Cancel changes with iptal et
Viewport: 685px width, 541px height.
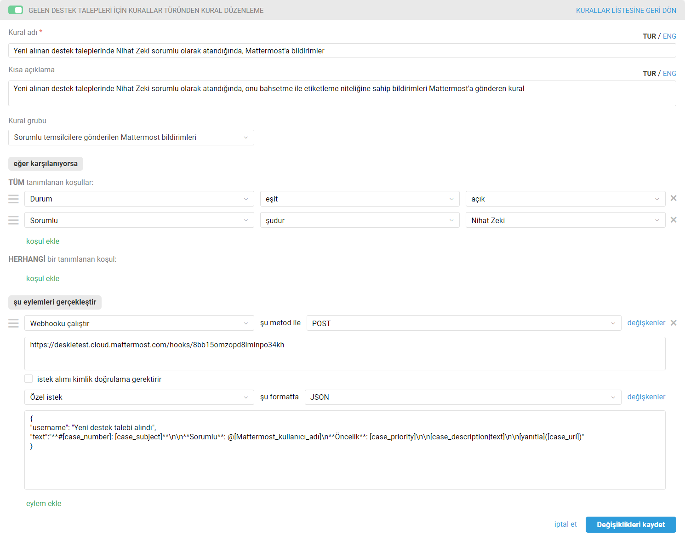[x=565, y=524]
